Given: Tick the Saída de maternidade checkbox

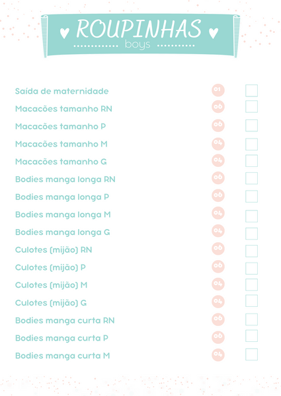Looking at the screenshot, I should [251, 90].
